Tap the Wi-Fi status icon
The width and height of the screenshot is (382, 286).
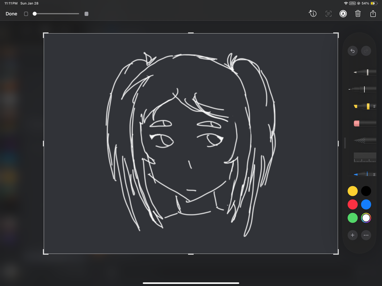point(346,4)
